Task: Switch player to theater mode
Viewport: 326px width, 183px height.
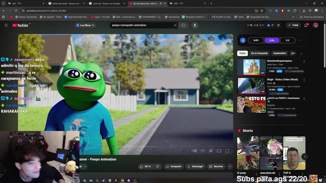Action: [x=219, y=151]
